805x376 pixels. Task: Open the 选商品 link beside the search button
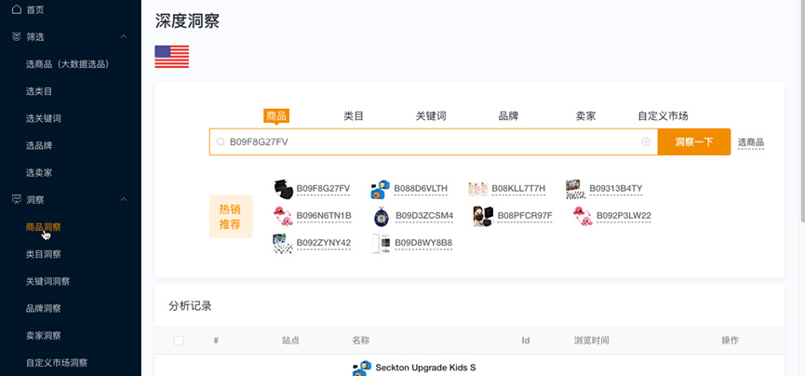point(751,142)
